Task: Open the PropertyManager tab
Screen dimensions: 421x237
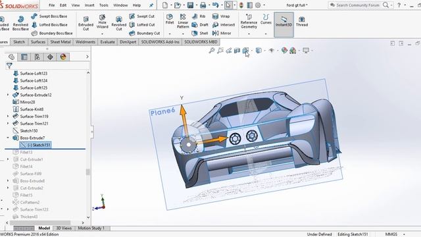Action: tap(24, 57)
